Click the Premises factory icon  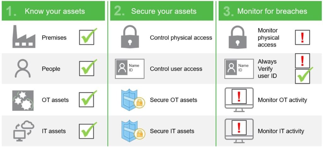(24, 37)
